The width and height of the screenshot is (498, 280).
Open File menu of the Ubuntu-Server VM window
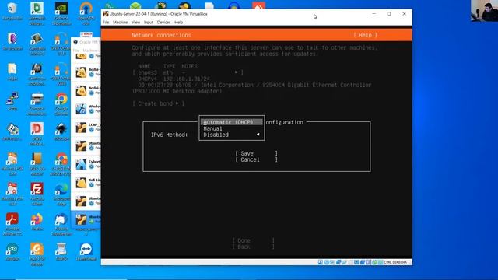(x=106, y=23)
